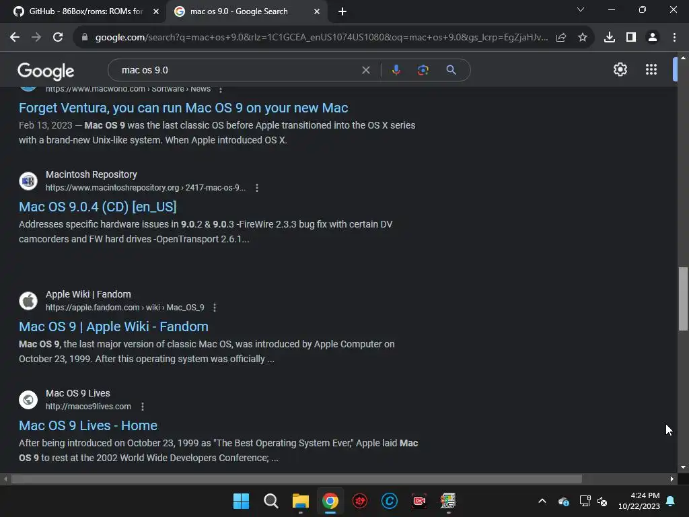
Task: Open the clock and date 4:24 PM
Action: point(639,501)
